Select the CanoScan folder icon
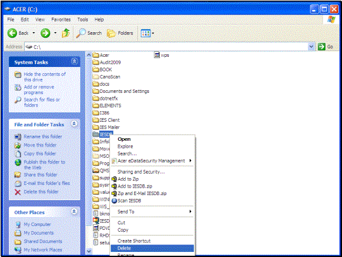The height and width of the screenshot is (257, 342). coord(95,76)
